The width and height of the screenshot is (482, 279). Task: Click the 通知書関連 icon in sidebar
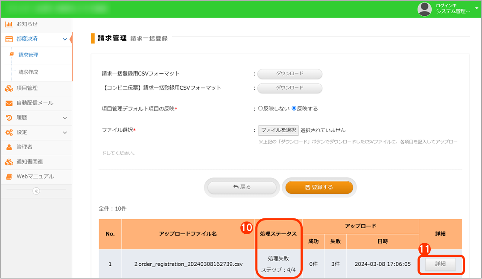pos(9,162)
